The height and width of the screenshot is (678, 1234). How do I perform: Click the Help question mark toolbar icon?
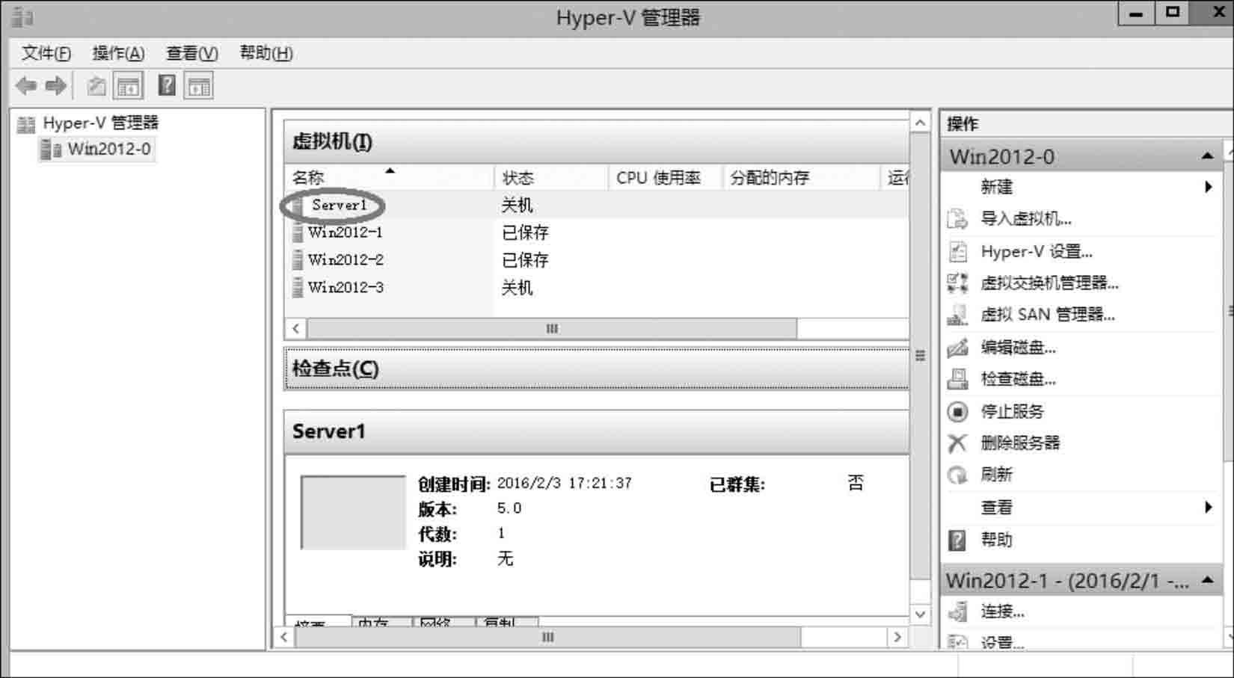coord(168,86)
